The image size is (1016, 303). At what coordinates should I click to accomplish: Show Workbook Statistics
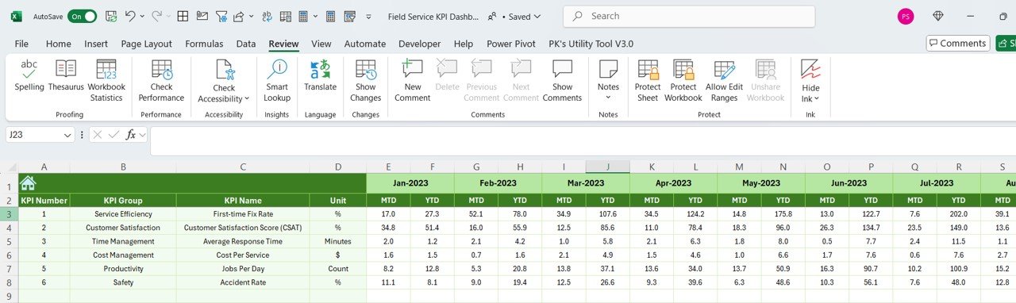pyautogui.click(x=106, y=81)
